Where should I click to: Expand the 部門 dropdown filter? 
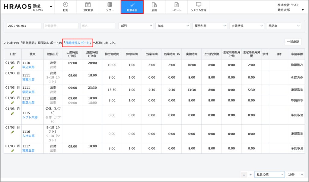[136, 26]
